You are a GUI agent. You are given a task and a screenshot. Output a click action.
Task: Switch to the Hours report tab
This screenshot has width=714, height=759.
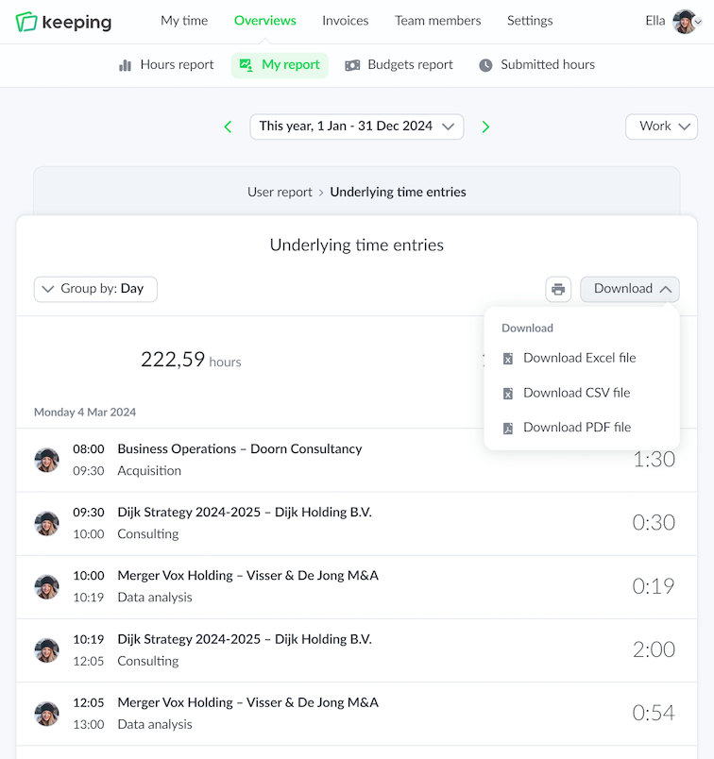[166, 65]
